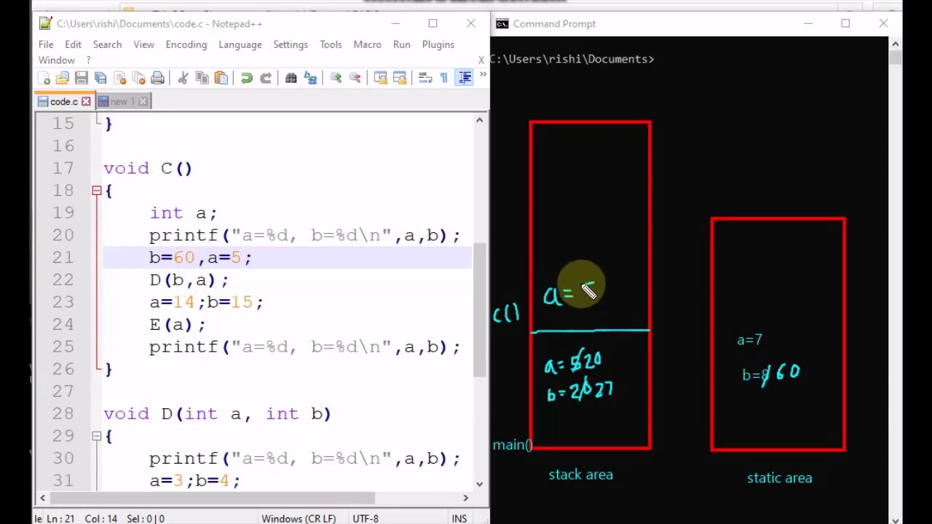Open the Settings menu

tap(291, 44)
